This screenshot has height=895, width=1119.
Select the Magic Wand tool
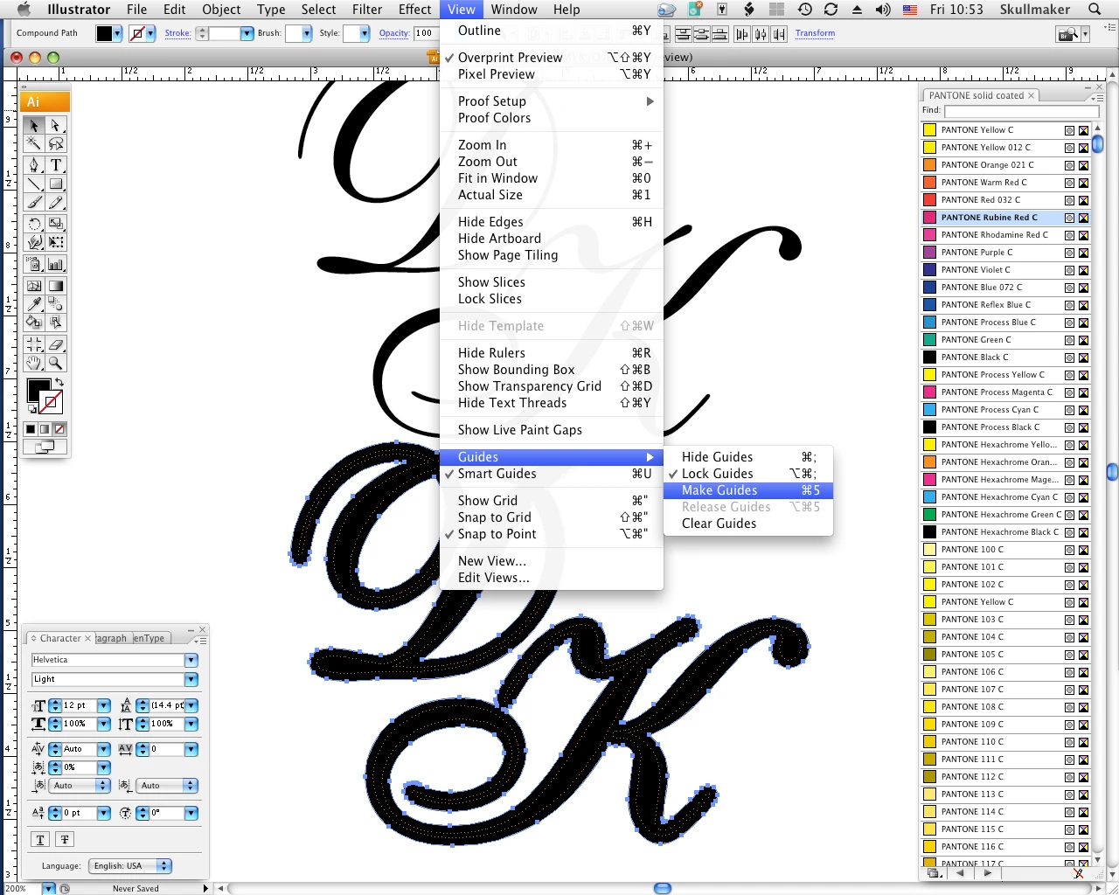click(34, 143)
